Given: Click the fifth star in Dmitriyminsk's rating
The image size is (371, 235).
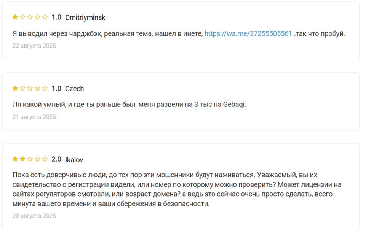Looking at the screenshot, I should coord(45,17).
